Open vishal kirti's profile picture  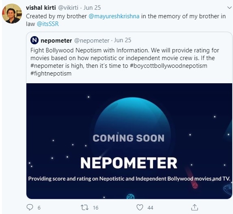click(x=12, y=14)
